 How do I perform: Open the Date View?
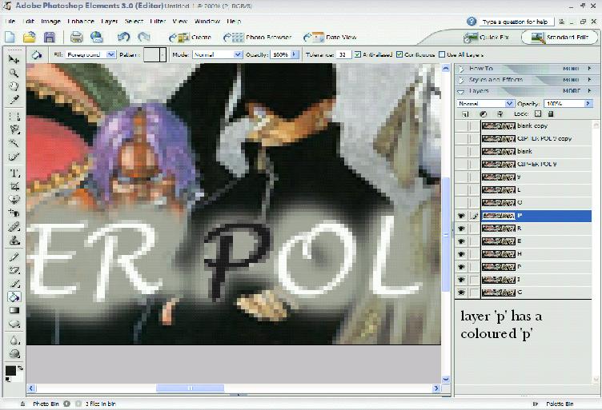[329, 38]
